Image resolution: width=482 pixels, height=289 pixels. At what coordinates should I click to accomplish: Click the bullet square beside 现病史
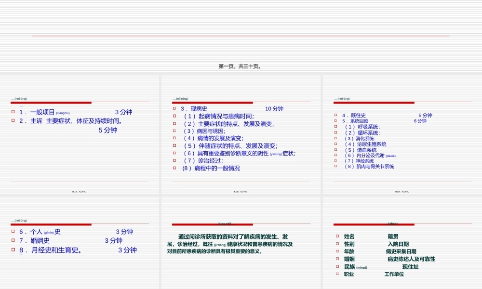(x=174, y=108)
